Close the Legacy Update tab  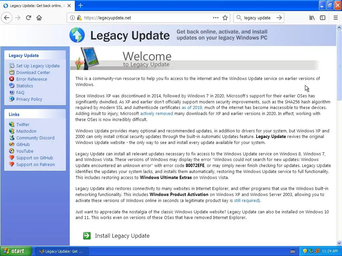point(69,6)
